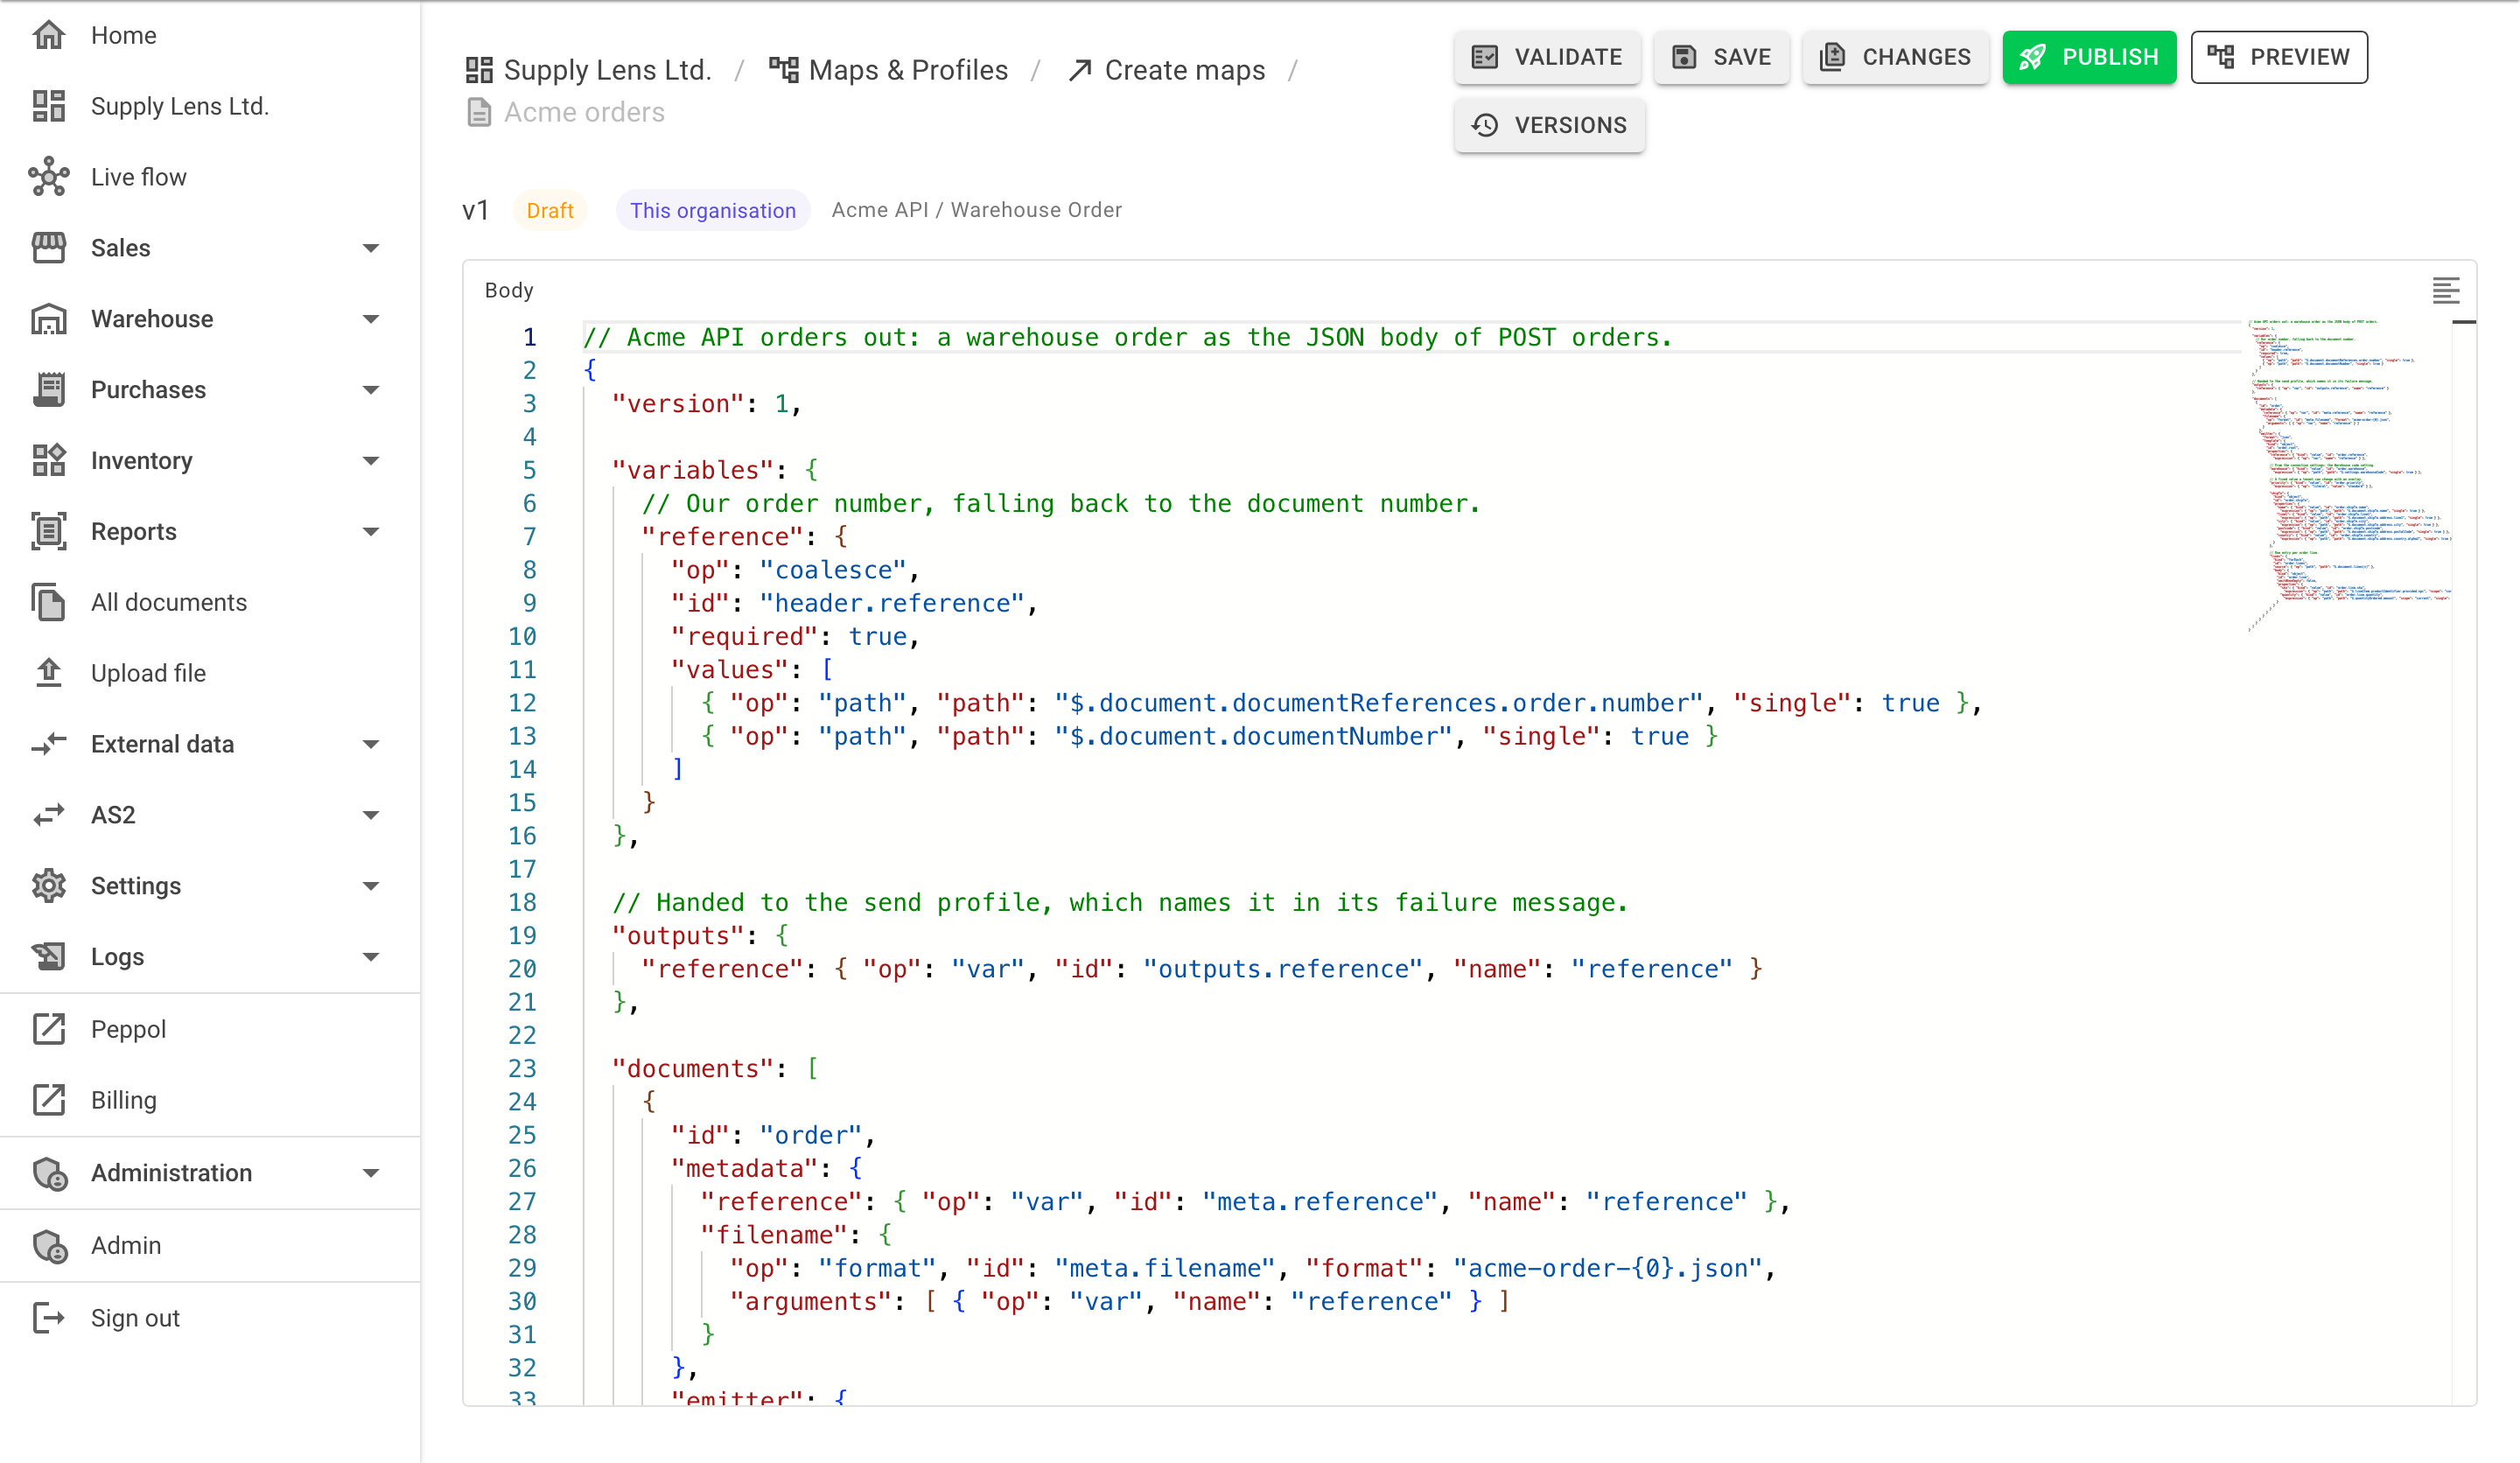Click the code minimap overview

coord(2347,476)
